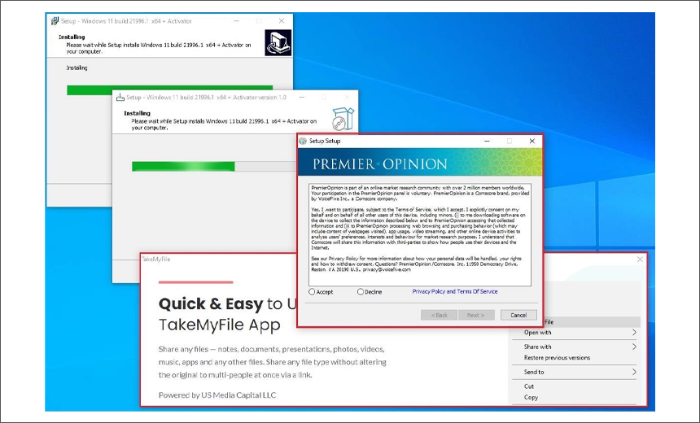This screenshot has height=423, width=700.
Task: Click inside the Premier Opinion agreement text box
Action: pyautogui.click(x=420, y=235)
